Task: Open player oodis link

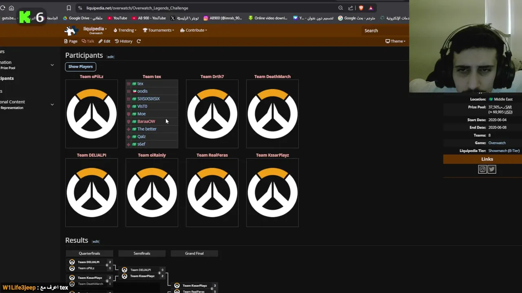Action: pos(142,91)
